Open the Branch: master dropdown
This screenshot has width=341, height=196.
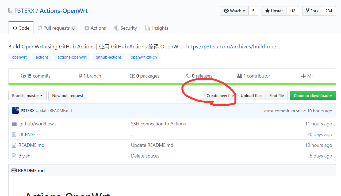pyautogui.click(x=28, y=96)
